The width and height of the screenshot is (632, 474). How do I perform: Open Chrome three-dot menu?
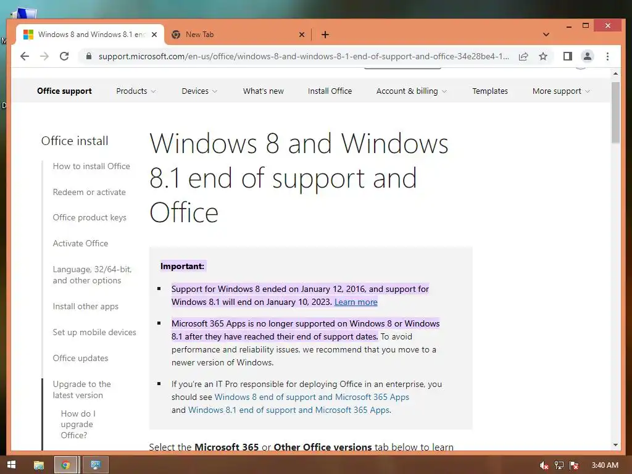(x=607, y=56)
